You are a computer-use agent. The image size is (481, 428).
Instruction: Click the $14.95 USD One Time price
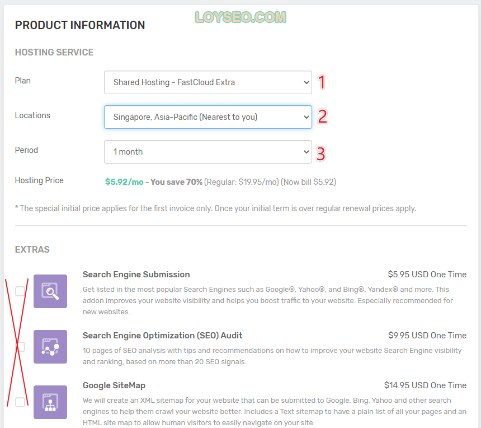click(x=425, y=385)
